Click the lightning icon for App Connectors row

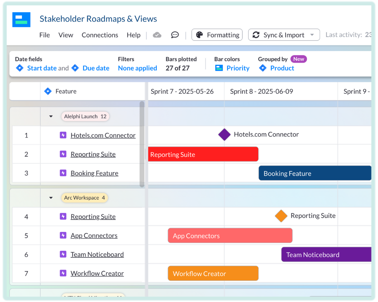pyautogui.click(x=63, y=235)
